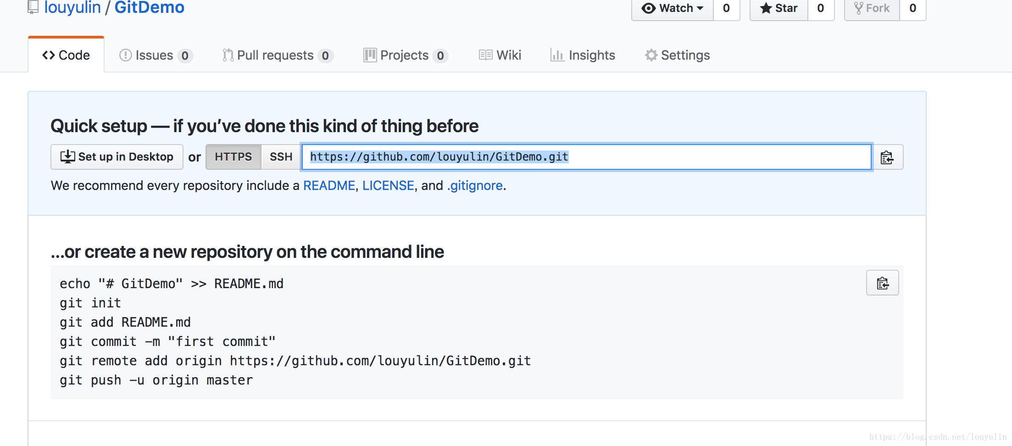Click the Quick setup heading text
Viewport: 1012px width, 446px height.
pyautogui.click(x=264, y=126)
